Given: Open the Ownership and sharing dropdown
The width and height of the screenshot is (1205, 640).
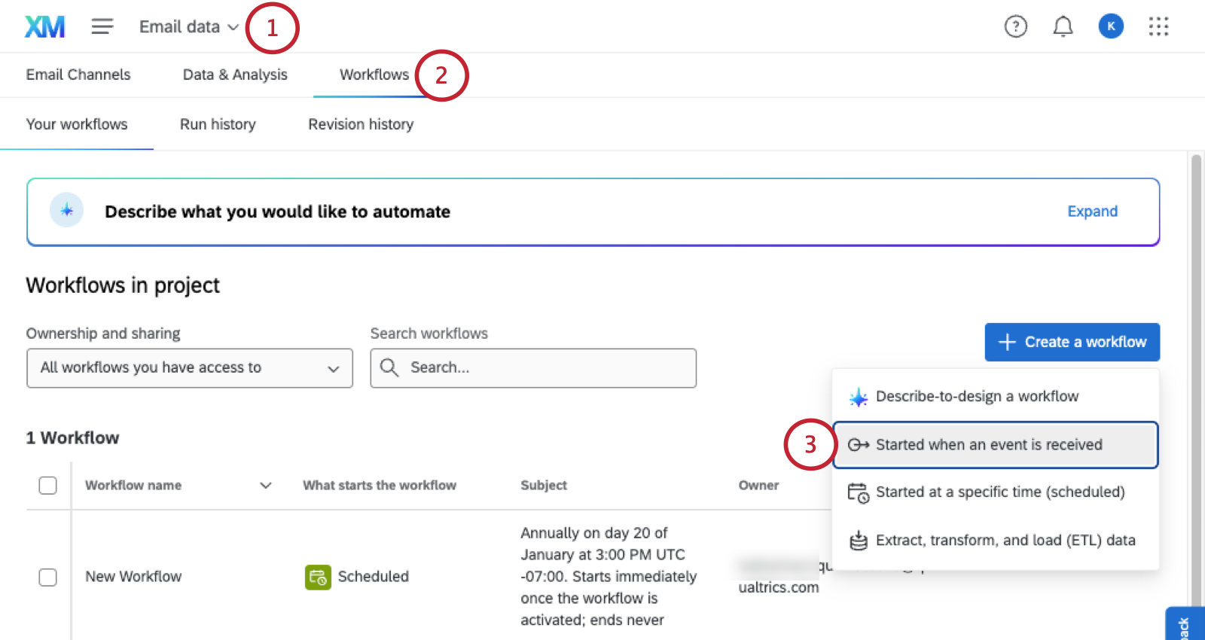Looking at the screenshot, I should (190, 368).
